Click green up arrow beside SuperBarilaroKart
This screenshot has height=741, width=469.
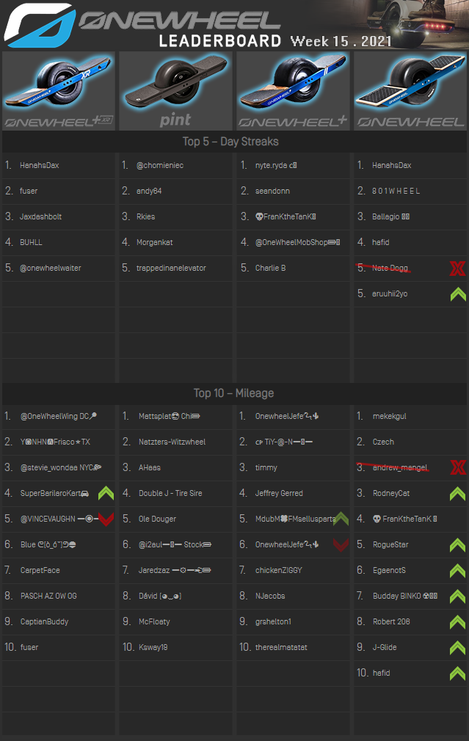pyautogui.click(x=106, y=494)
